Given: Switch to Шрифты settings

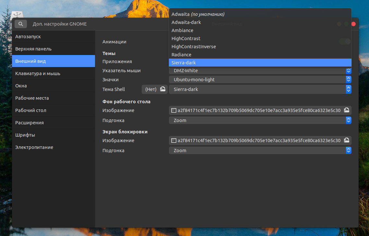Looking at the screenshot, I should click(54, 135).
